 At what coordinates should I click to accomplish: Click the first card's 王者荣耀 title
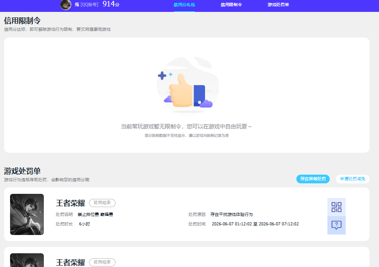70,203
